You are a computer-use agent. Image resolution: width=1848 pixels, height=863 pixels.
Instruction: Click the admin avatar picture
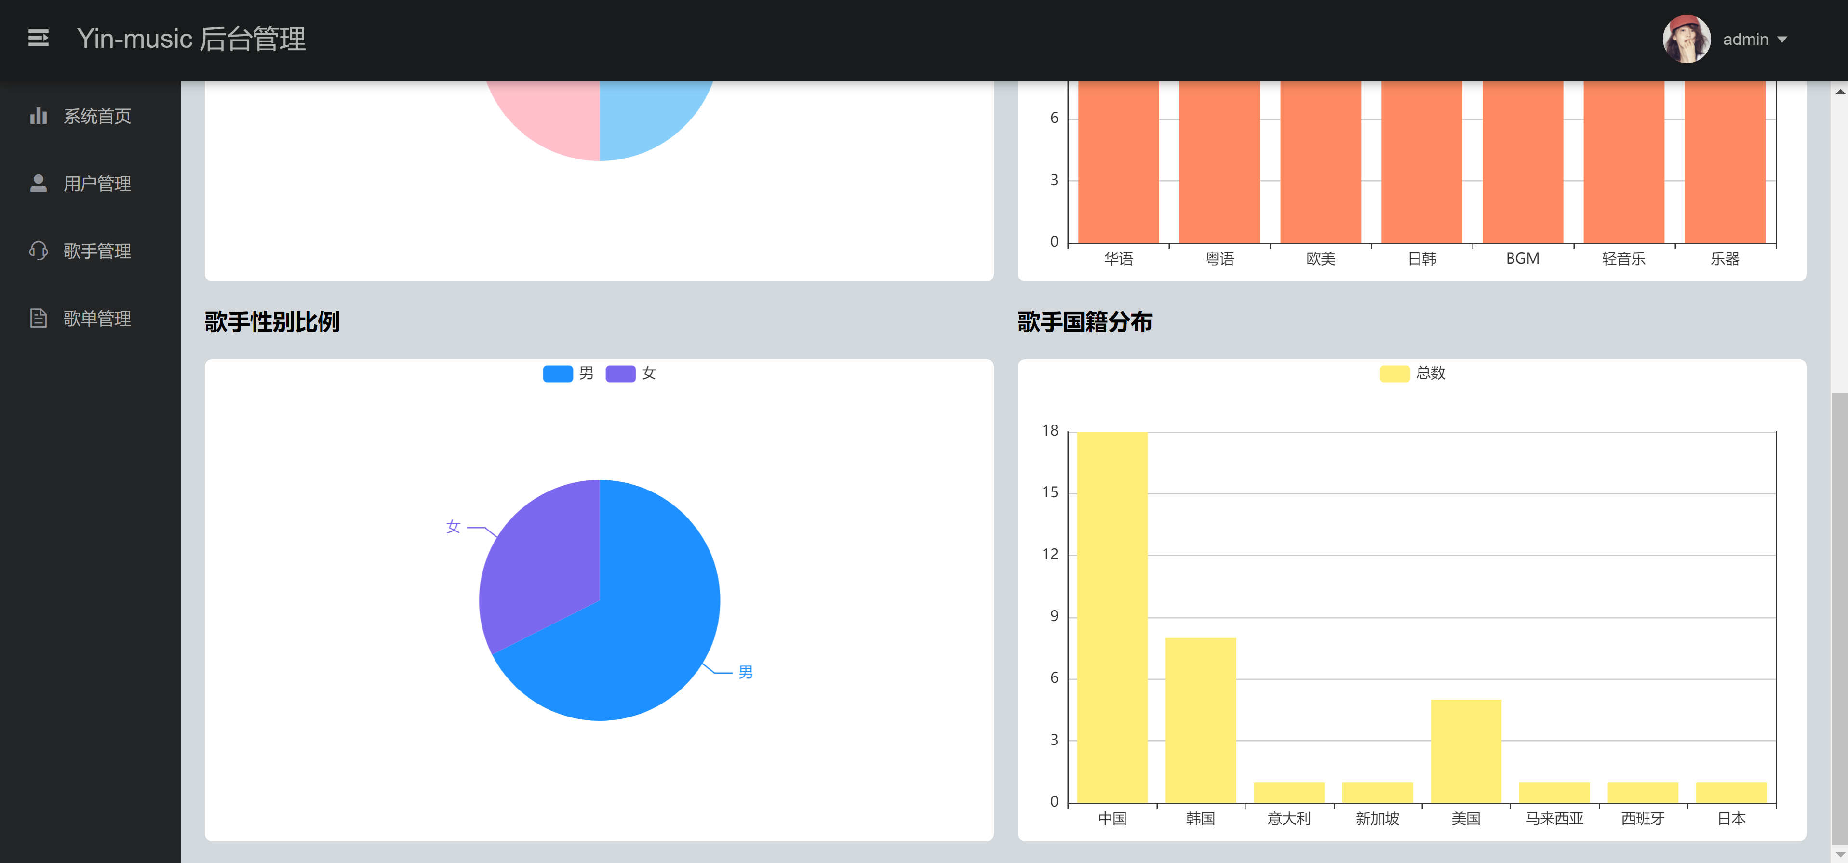click(1687, 39)
